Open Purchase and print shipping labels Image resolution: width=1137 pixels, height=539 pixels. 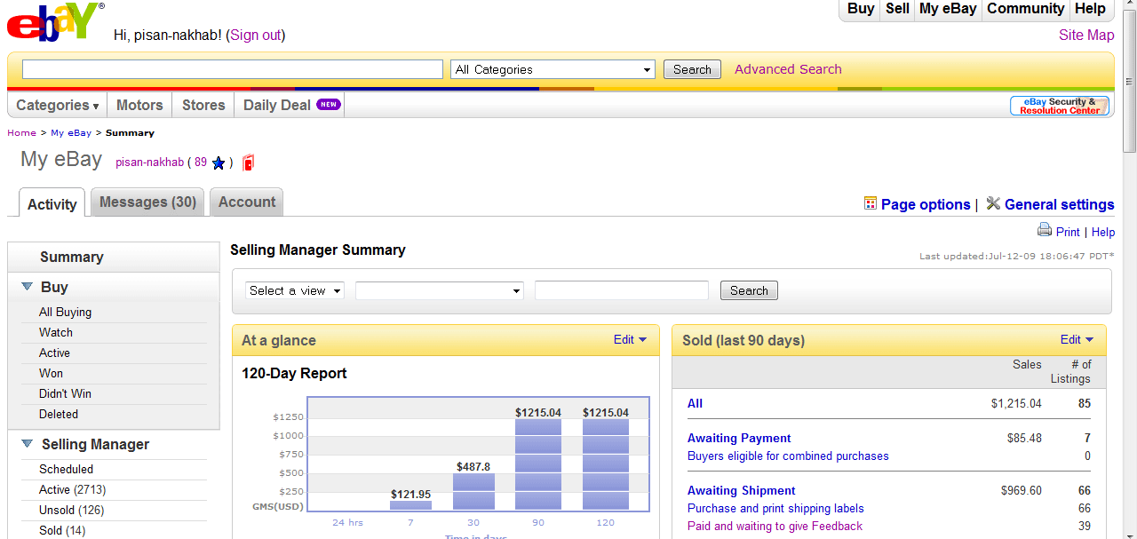(775, 509)
